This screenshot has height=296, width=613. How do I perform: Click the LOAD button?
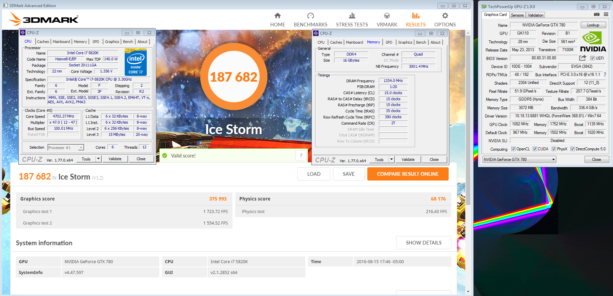[314, 174]
